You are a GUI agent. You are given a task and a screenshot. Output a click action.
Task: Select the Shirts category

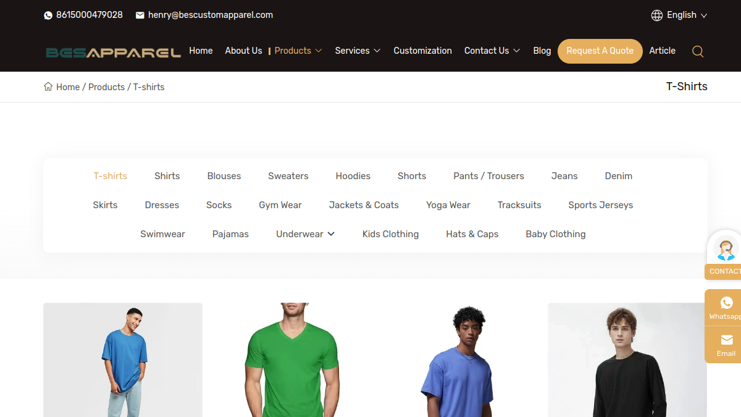click(x=167, y=176)
